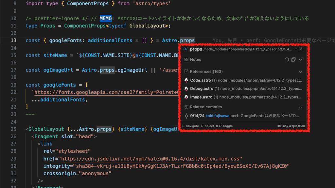Click the Fragment slot="head" tag
The width and height of the screenshot is (335, 188).
(x=64, y=137)
